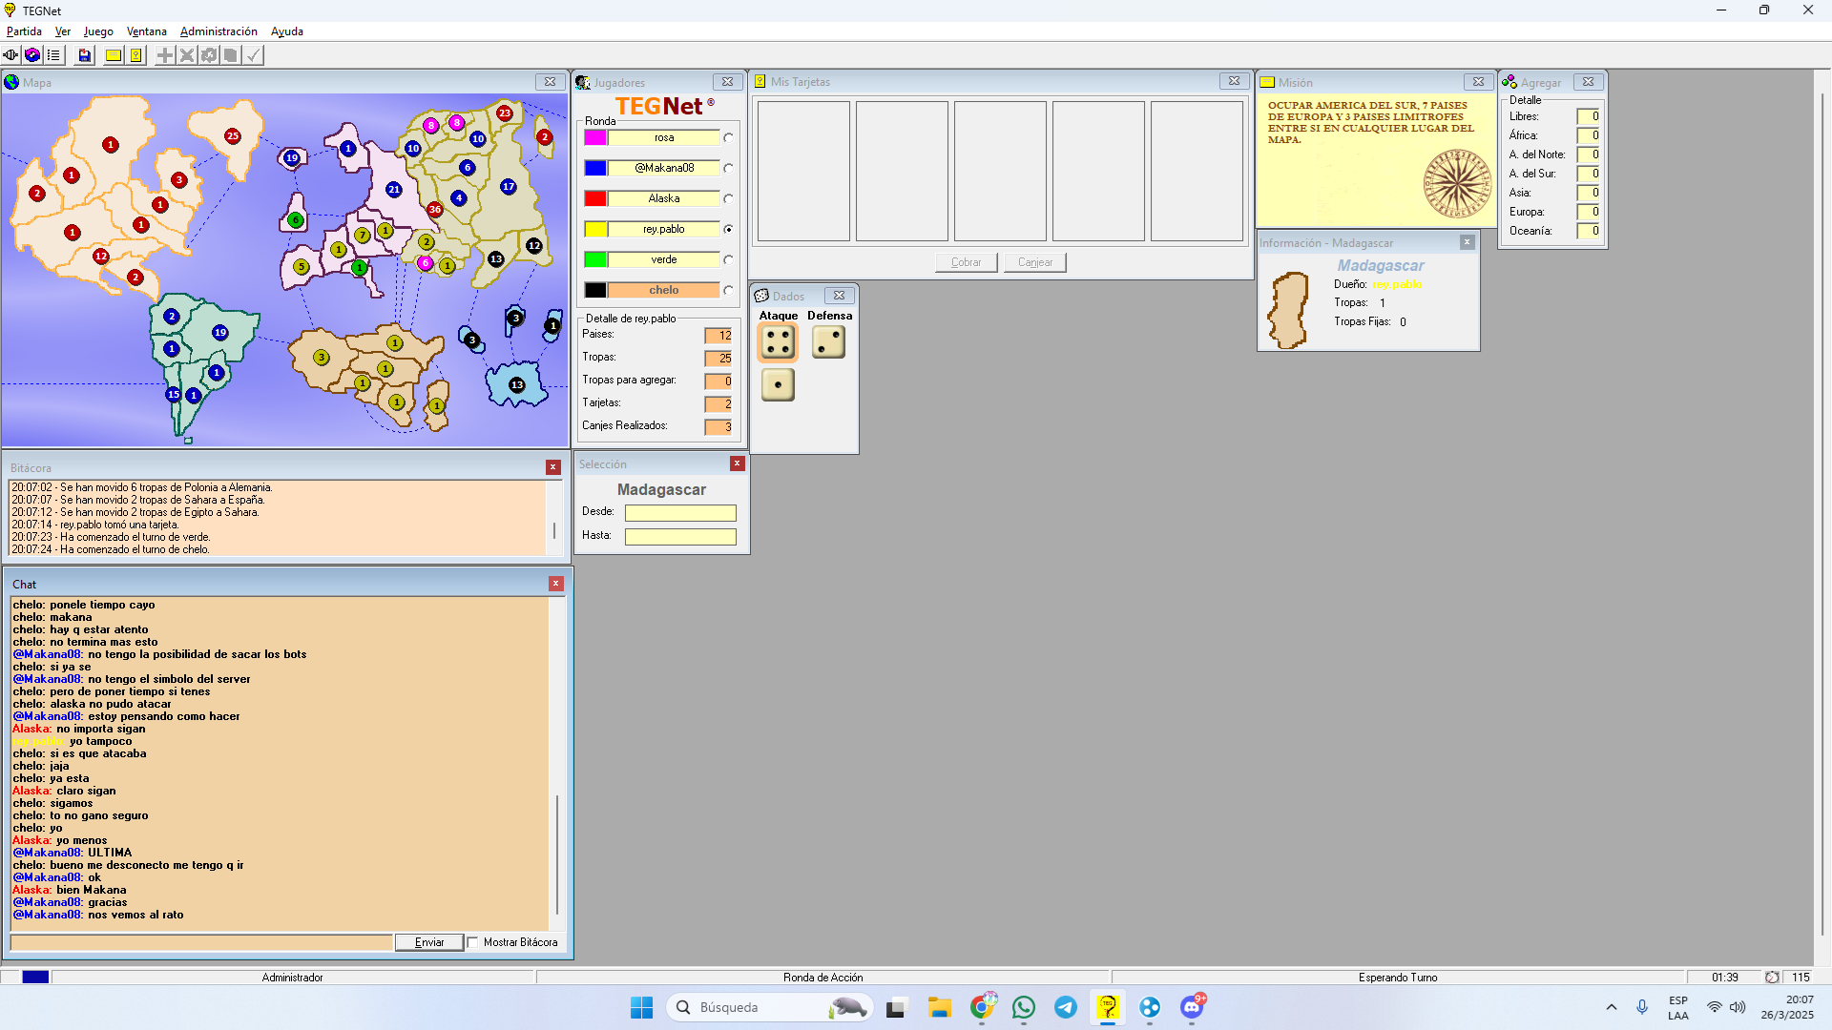1832x1030 pixels.
Task: Open Telegram from the taskbar
Action: pyautogui.click(x=1066, y=1007)
